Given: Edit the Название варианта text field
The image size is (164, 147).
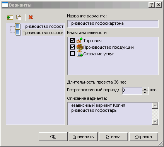Looking at the screenshot, I should point(113,24).
